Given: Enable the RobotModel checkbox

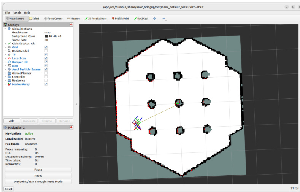Looking at the screenshot, I should (x=46, y=51).
